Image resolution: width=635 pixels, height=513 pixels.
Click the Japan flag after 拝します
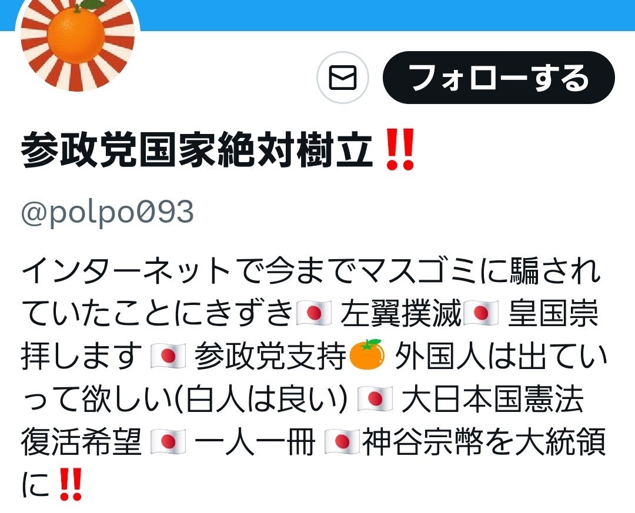tap(168, 356)
